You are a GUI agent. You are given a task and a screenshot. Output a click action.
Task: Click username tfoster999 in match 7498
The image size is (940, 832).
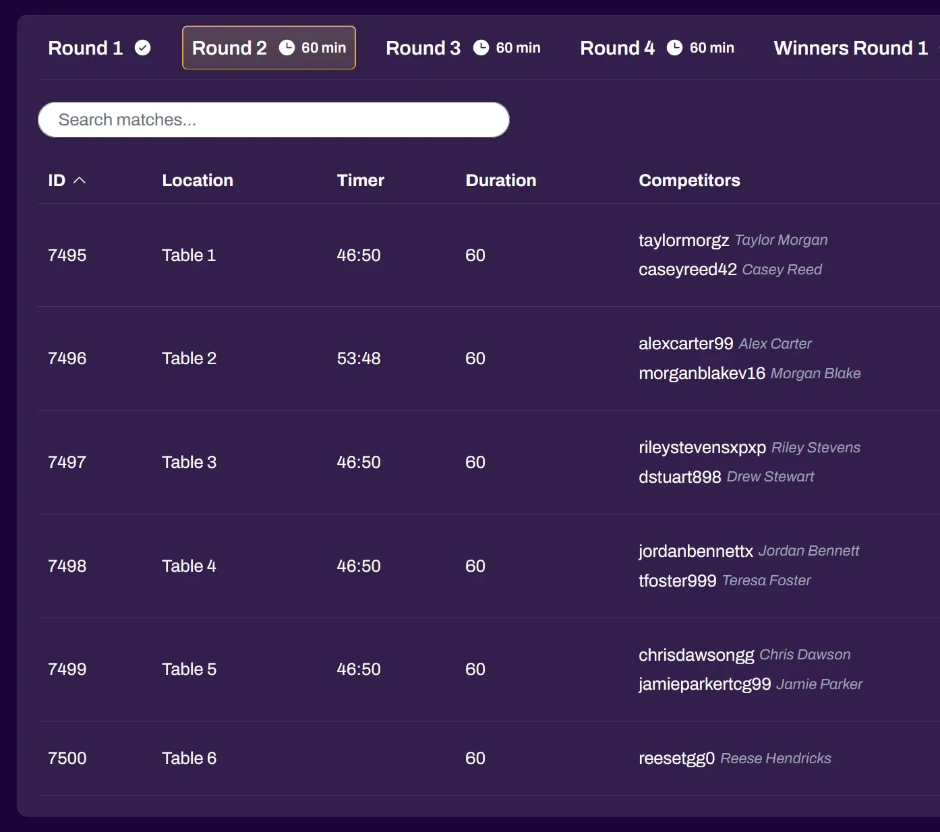point(677,581)
